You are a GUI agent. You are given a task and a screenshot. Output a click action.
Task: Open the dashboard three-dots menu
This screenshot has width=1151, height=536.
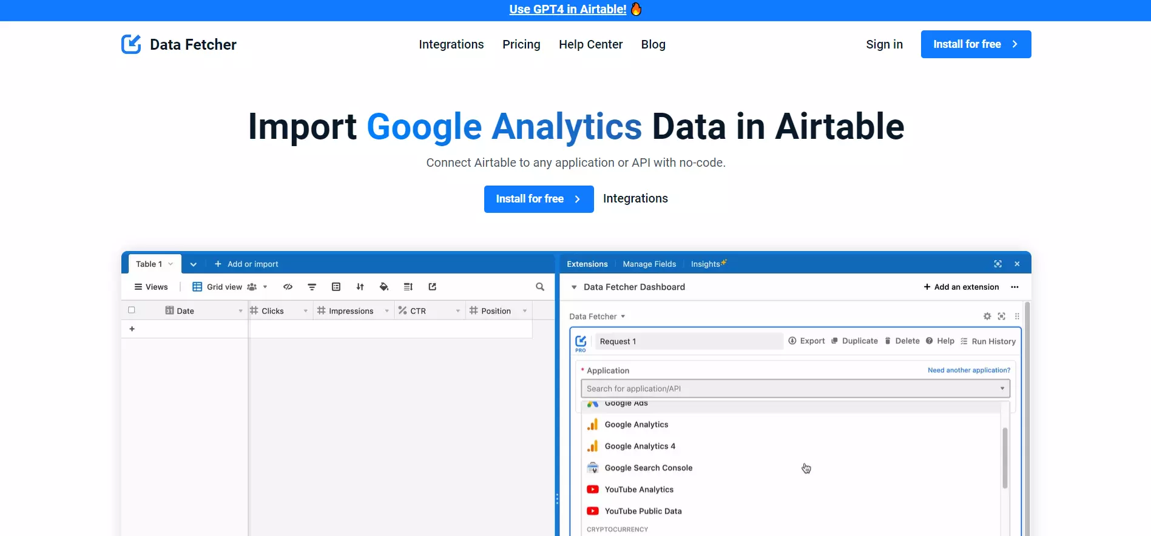tap(1014, 287)
